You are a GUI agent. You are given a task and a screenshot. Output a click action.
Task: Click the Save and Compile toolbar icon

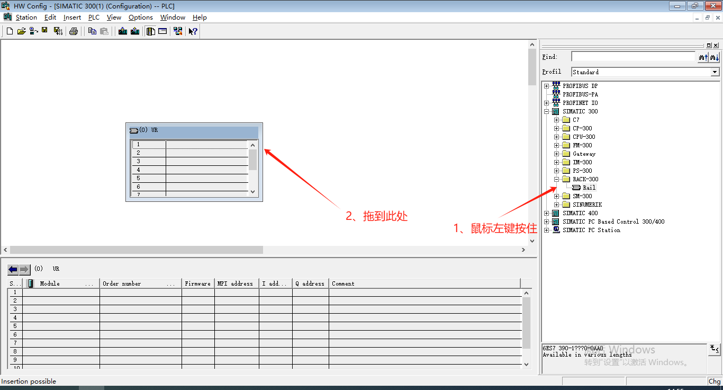pos(58,31)
